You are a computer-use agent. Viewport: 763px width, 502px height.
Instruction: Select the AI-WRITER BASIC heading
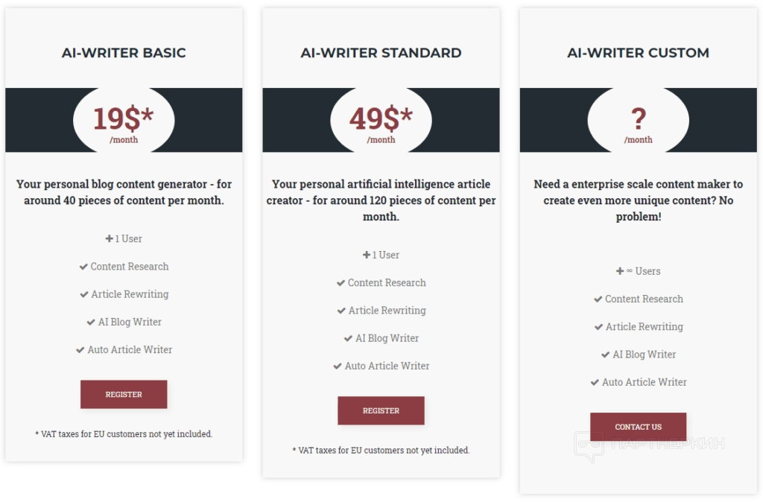tap(124, 53)
